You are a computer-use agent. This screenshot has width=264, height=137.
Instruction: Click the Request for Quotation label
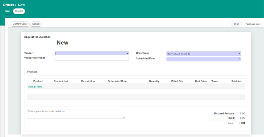pos(37,37)
